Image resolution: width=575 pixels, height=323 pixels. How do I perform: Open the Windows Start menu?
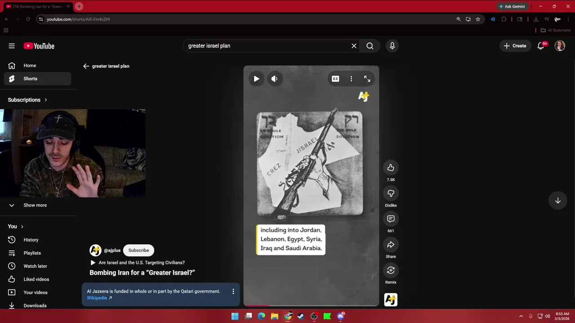[235, 316]
